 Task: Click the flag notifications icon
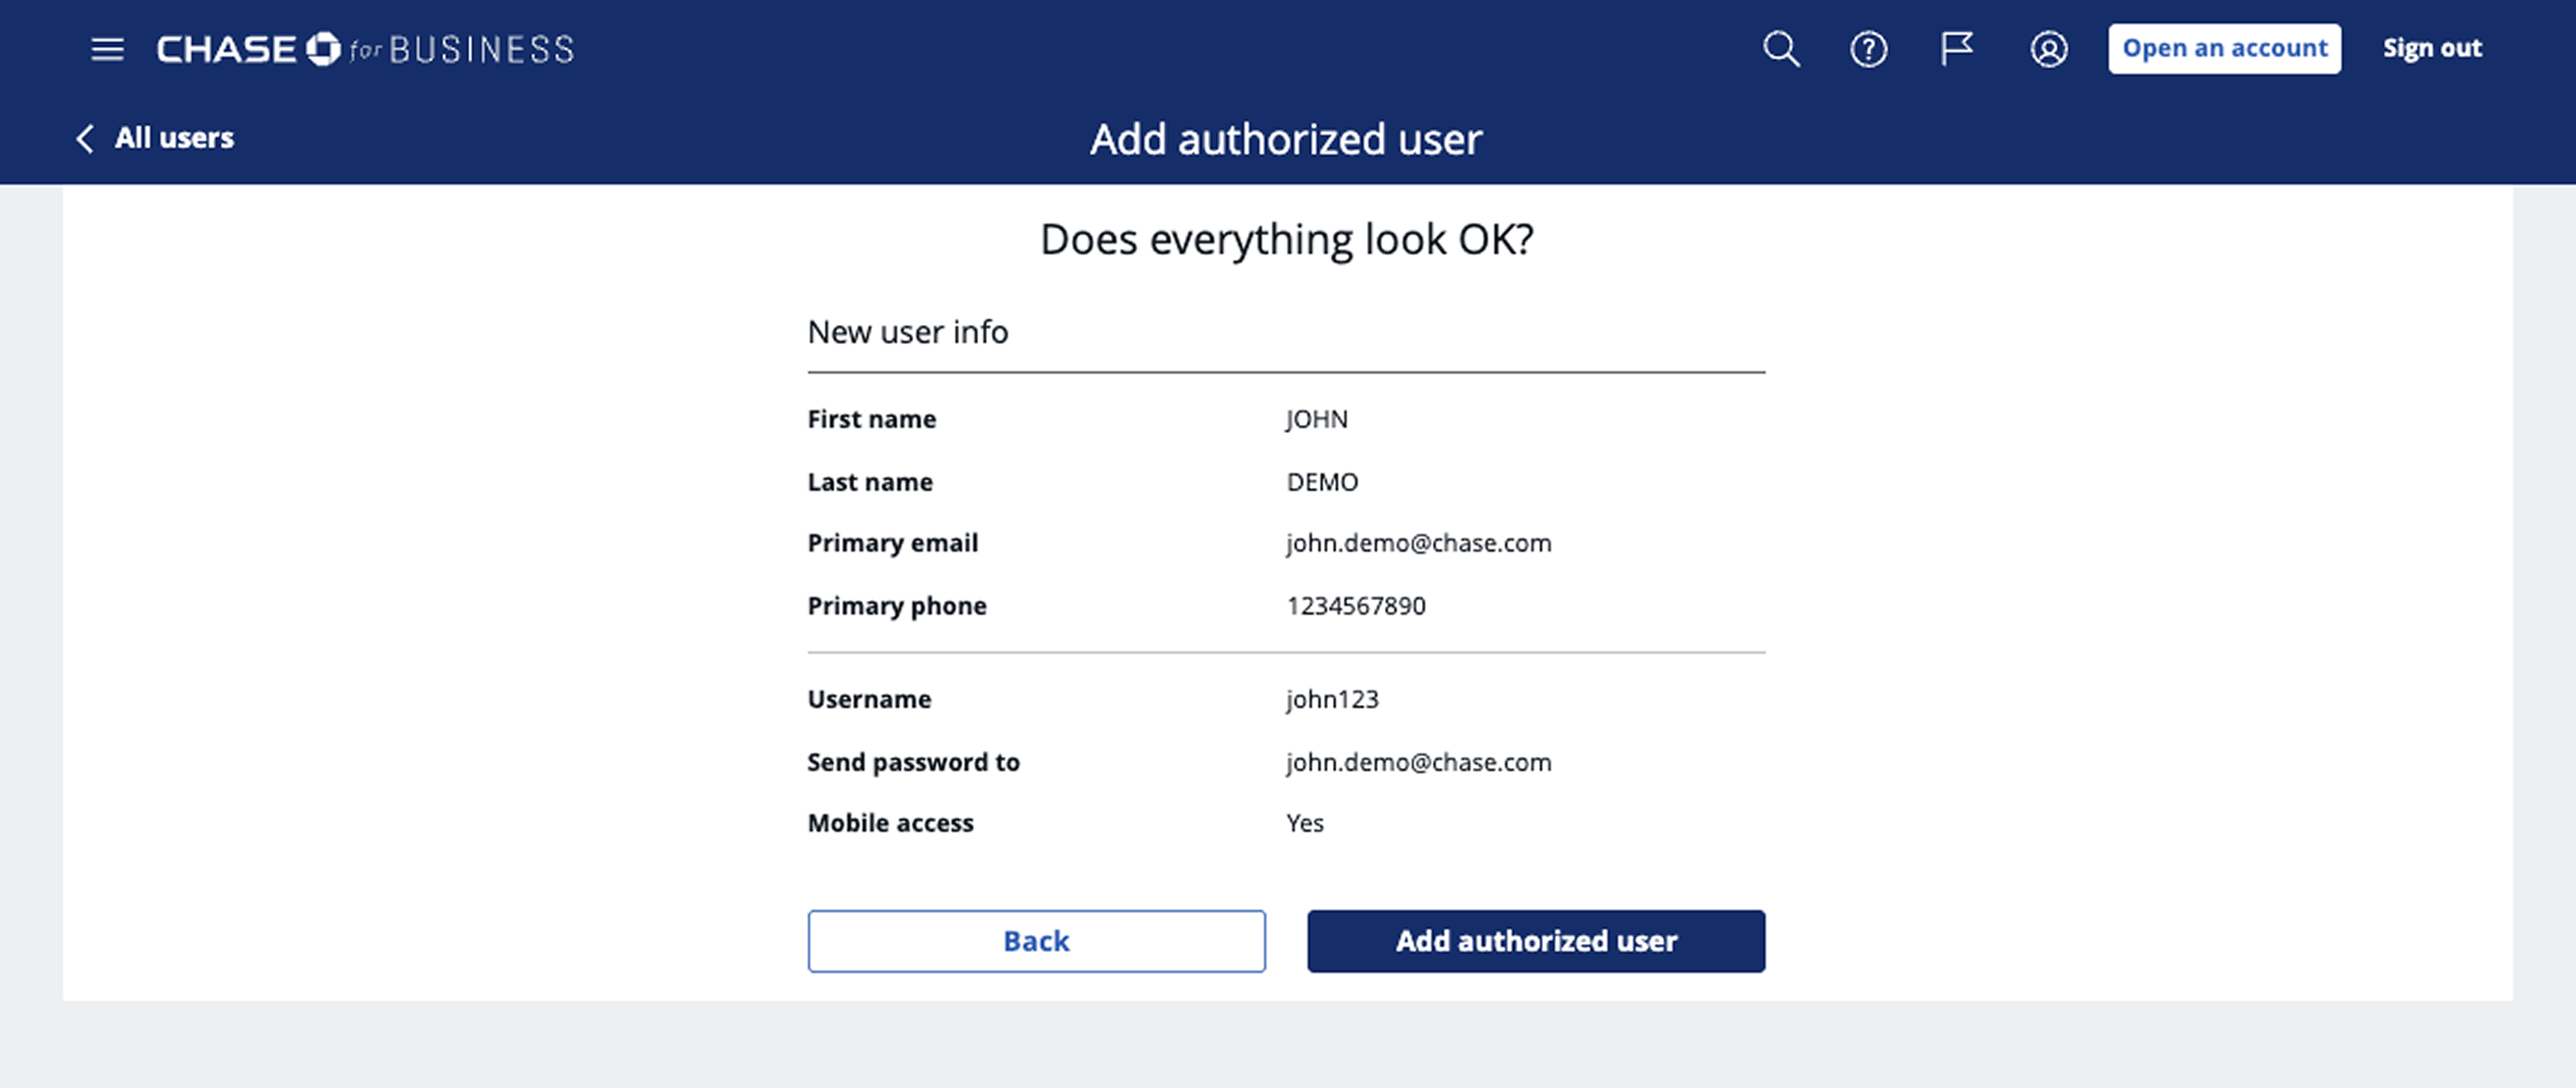[x=1956, y=49]
